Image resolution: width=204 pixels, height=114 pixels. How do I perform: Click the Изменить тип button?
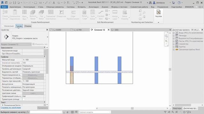(40, 44)
